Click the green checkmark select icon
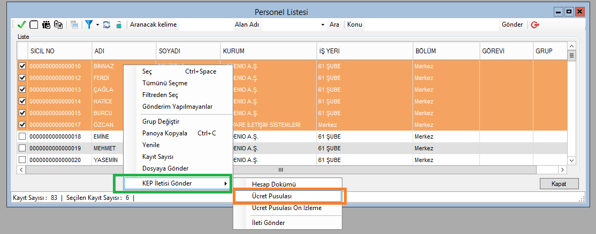The height and width of the screenshot is (234, 596). 21,25
